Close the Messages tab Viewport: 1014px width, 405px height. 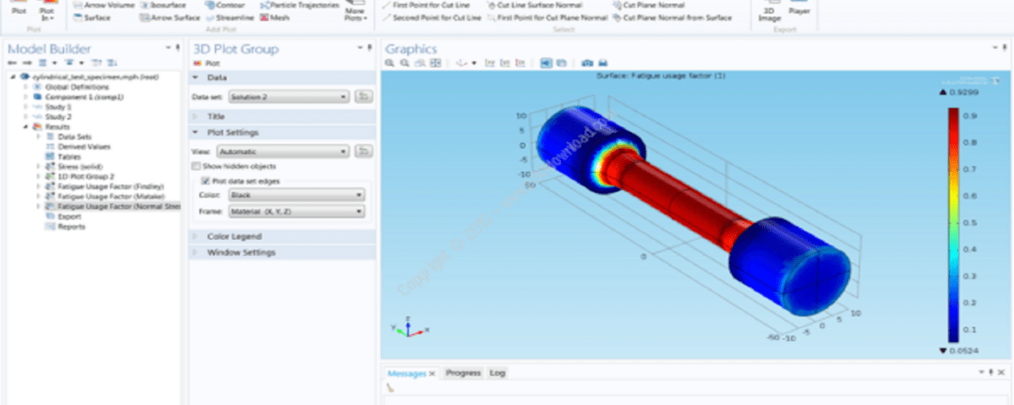[431, 373]
